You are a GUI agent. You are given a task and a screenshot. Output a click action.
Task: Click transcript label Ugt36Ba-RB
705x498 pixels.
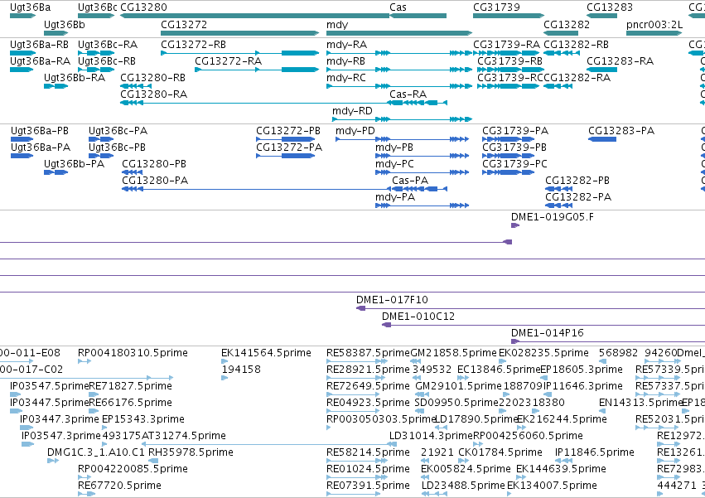[39, 45]
